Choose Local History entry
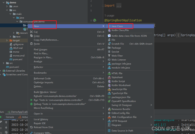Screen dimensions: 195x134 pyautogui.click(x=67, y=119)
